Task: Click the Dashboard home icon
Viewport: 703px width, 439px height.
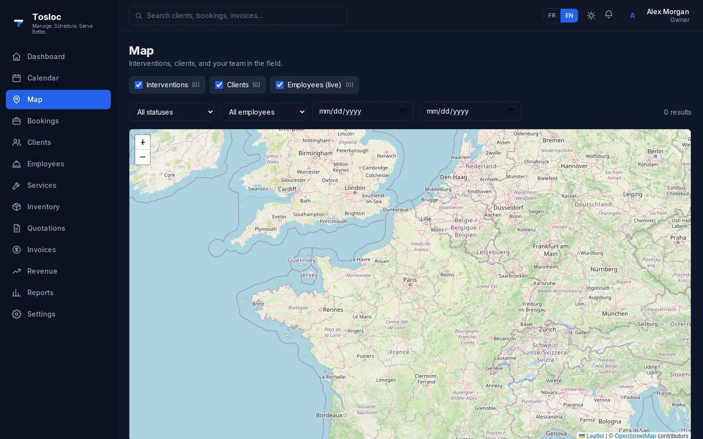Action: pos(17,57)
